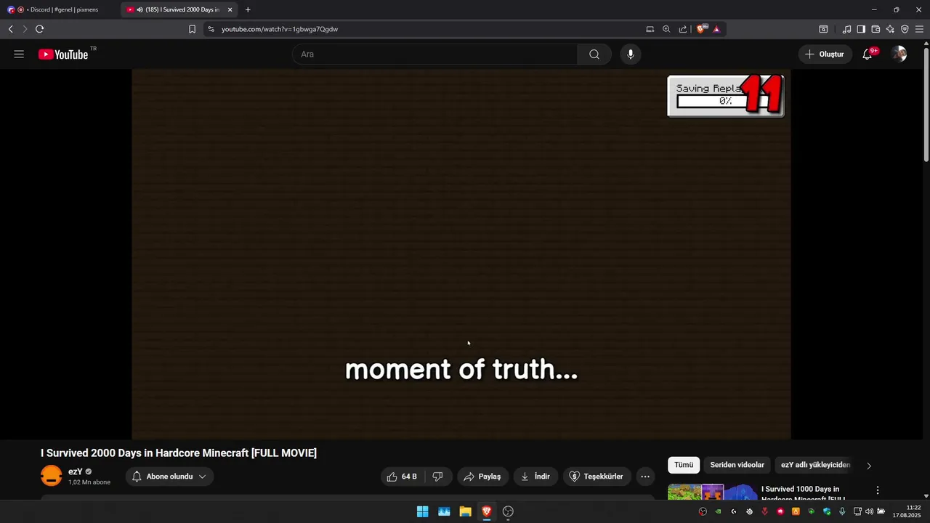Open the ezY channel name link
This screenshot has height=523, width=930.
(76, 471)
